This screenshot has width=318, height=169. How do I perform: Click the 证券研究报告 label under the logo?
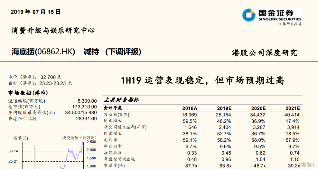[290, 24]
